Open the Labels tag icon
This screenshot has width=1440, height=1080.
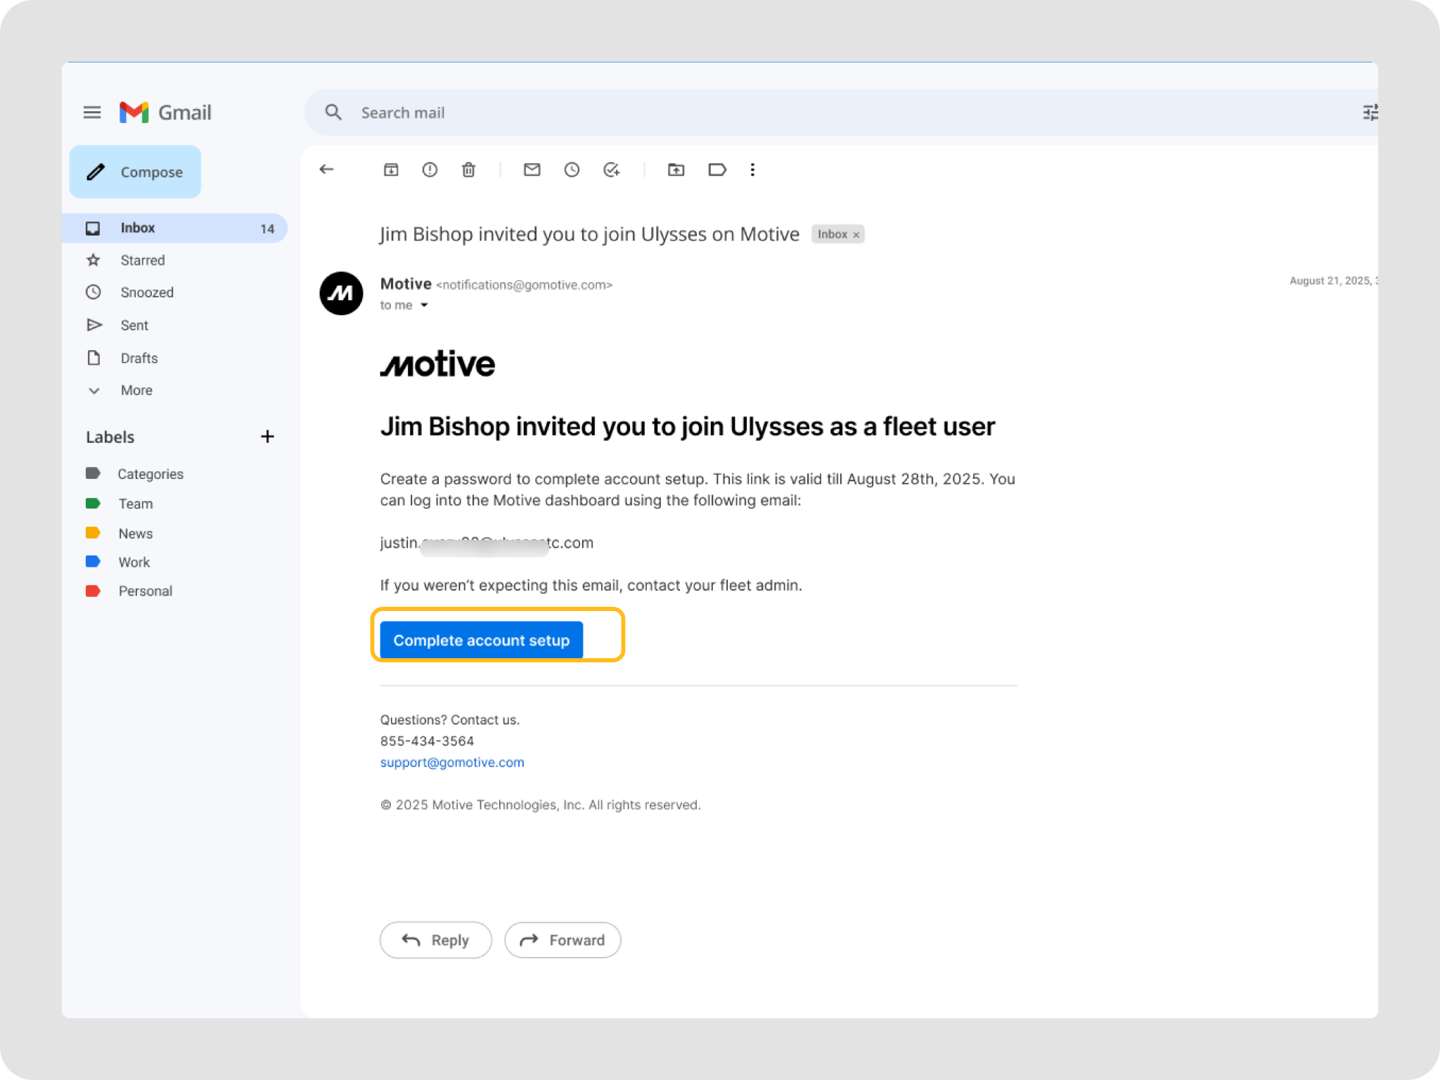coord(716,169)
